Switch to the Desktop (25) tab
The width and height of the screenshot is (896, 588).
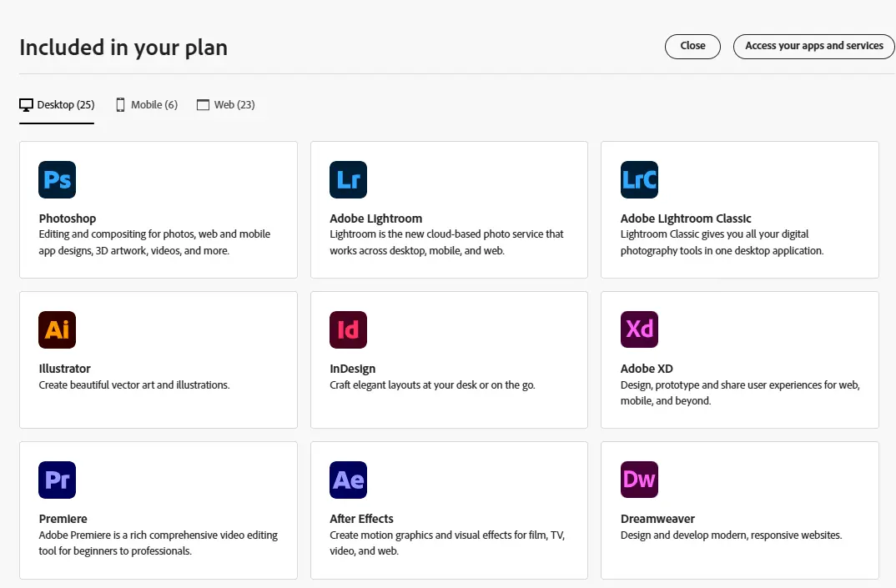click(57, 104)
